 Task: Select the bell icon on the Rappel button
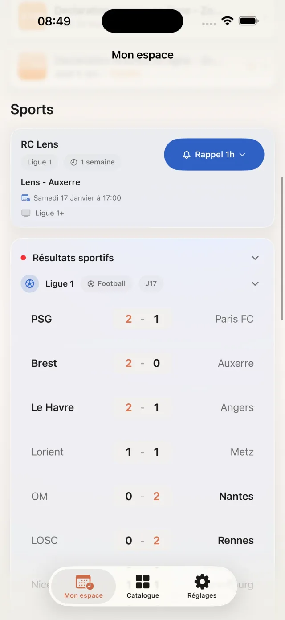coord(186,154)
